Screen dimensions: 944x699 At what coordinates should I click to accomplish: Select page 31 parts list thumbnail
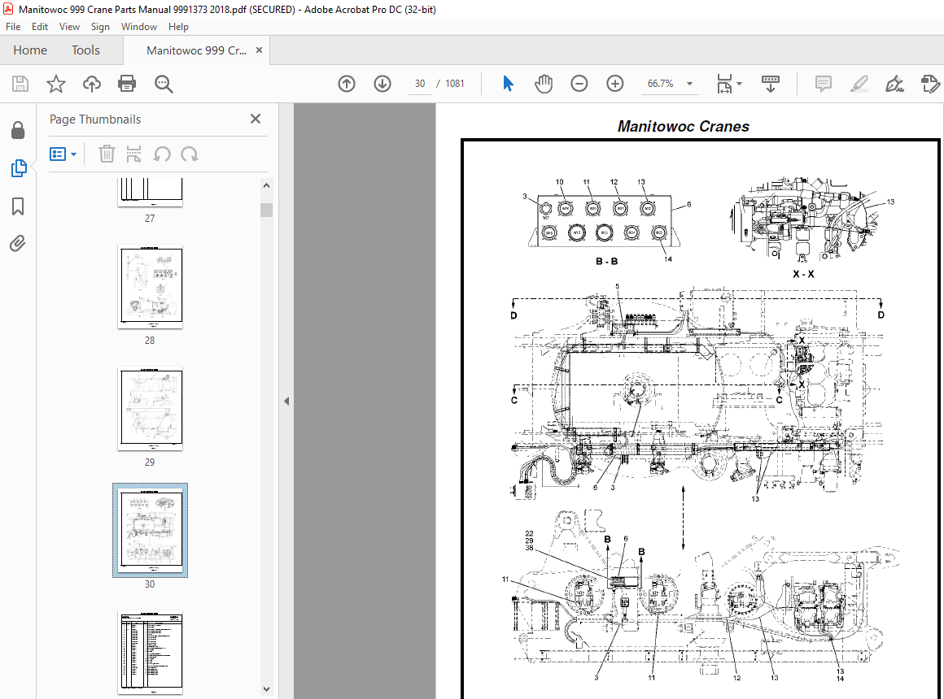coord(150,653)
